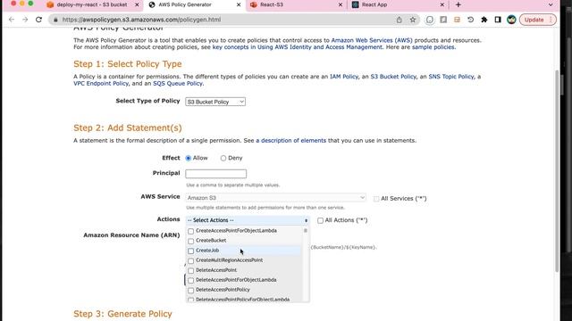Expand the tab search chevron
The width and height of the screenshot is (572, 321).
(551, 4)
